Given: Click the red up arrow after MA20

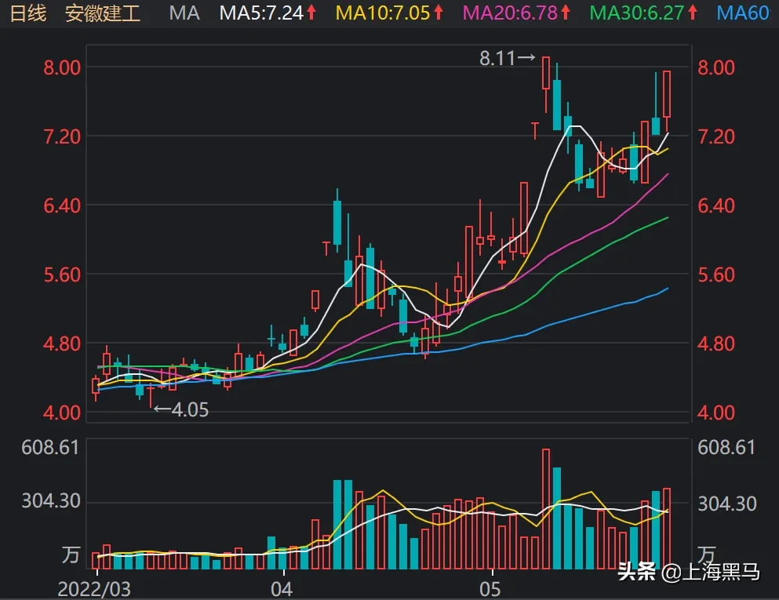Looking at the screenshot, I should 566,13.
